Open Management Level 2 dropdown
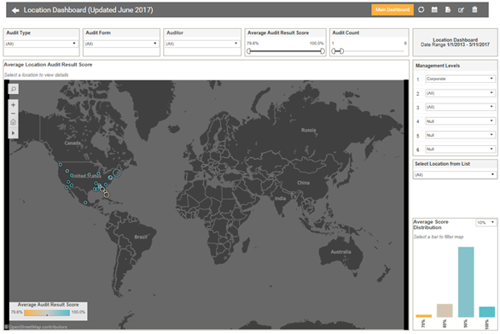Image resolution: width=500 pixels, height=334 pixels. (460, 93)
